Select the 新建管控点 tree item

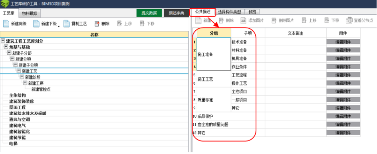tap(41, 89)
